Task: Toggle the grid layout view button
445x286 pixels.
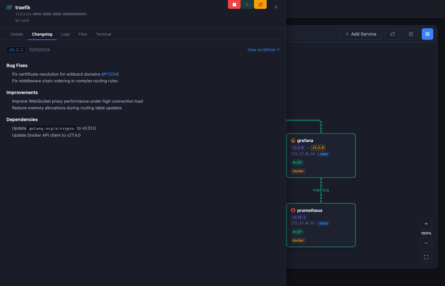Action: click(428, 34)
